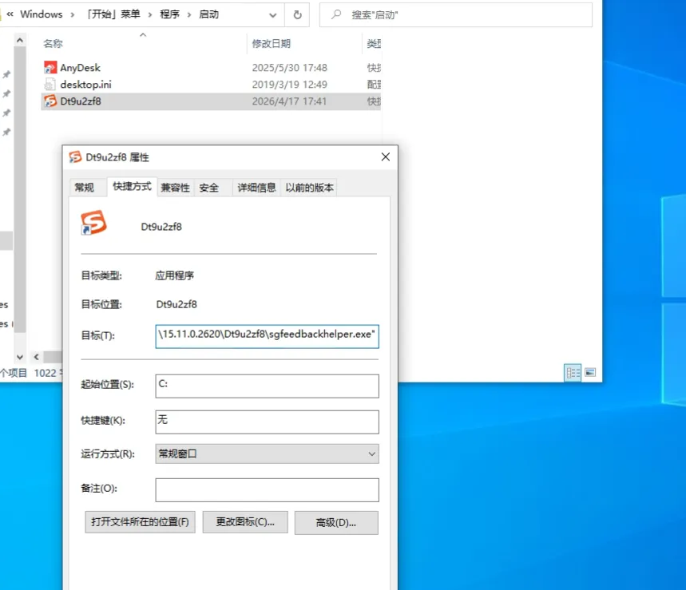The width and height of the screenshot is (686, 590).
Task: Close the Dt9u2zf8 properties dialog
Action: pyautogui.click(x=386, y=156)
